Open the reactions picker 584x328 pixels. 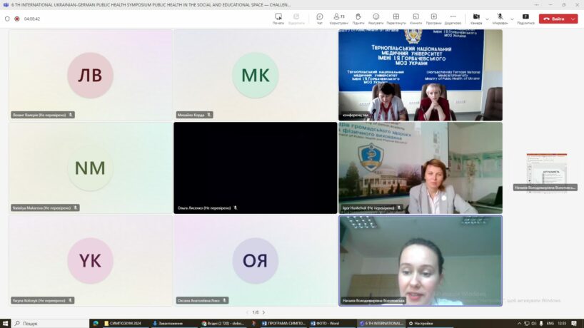coord(376,19)
